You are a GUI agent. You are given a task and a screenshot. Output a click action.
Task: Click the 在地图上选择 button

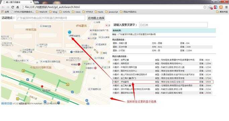pos(96,18)
